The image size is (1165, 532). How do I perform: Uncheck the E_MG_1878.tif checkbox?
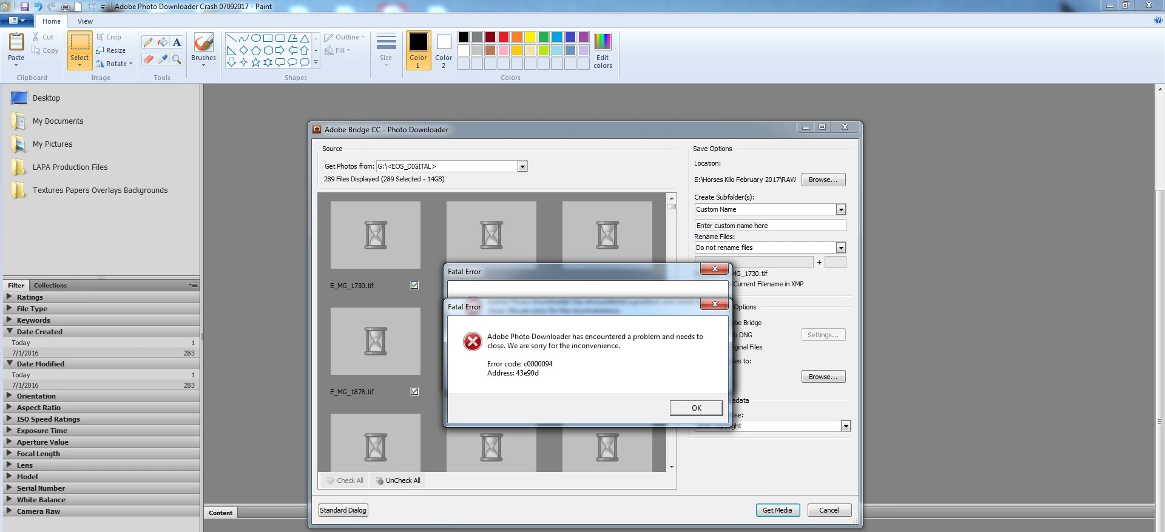(x=414, y=391)
